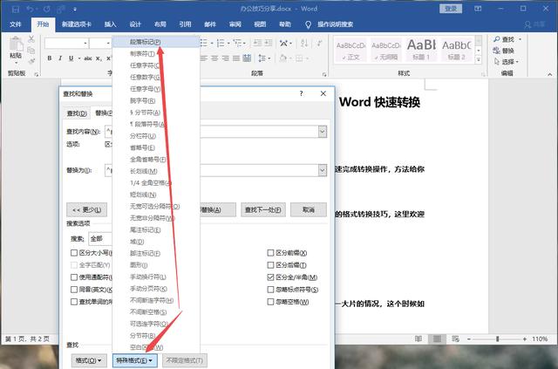Click the 查找下一处(F) button
Viewport: 558px width, 369px height.
[262, 209]
